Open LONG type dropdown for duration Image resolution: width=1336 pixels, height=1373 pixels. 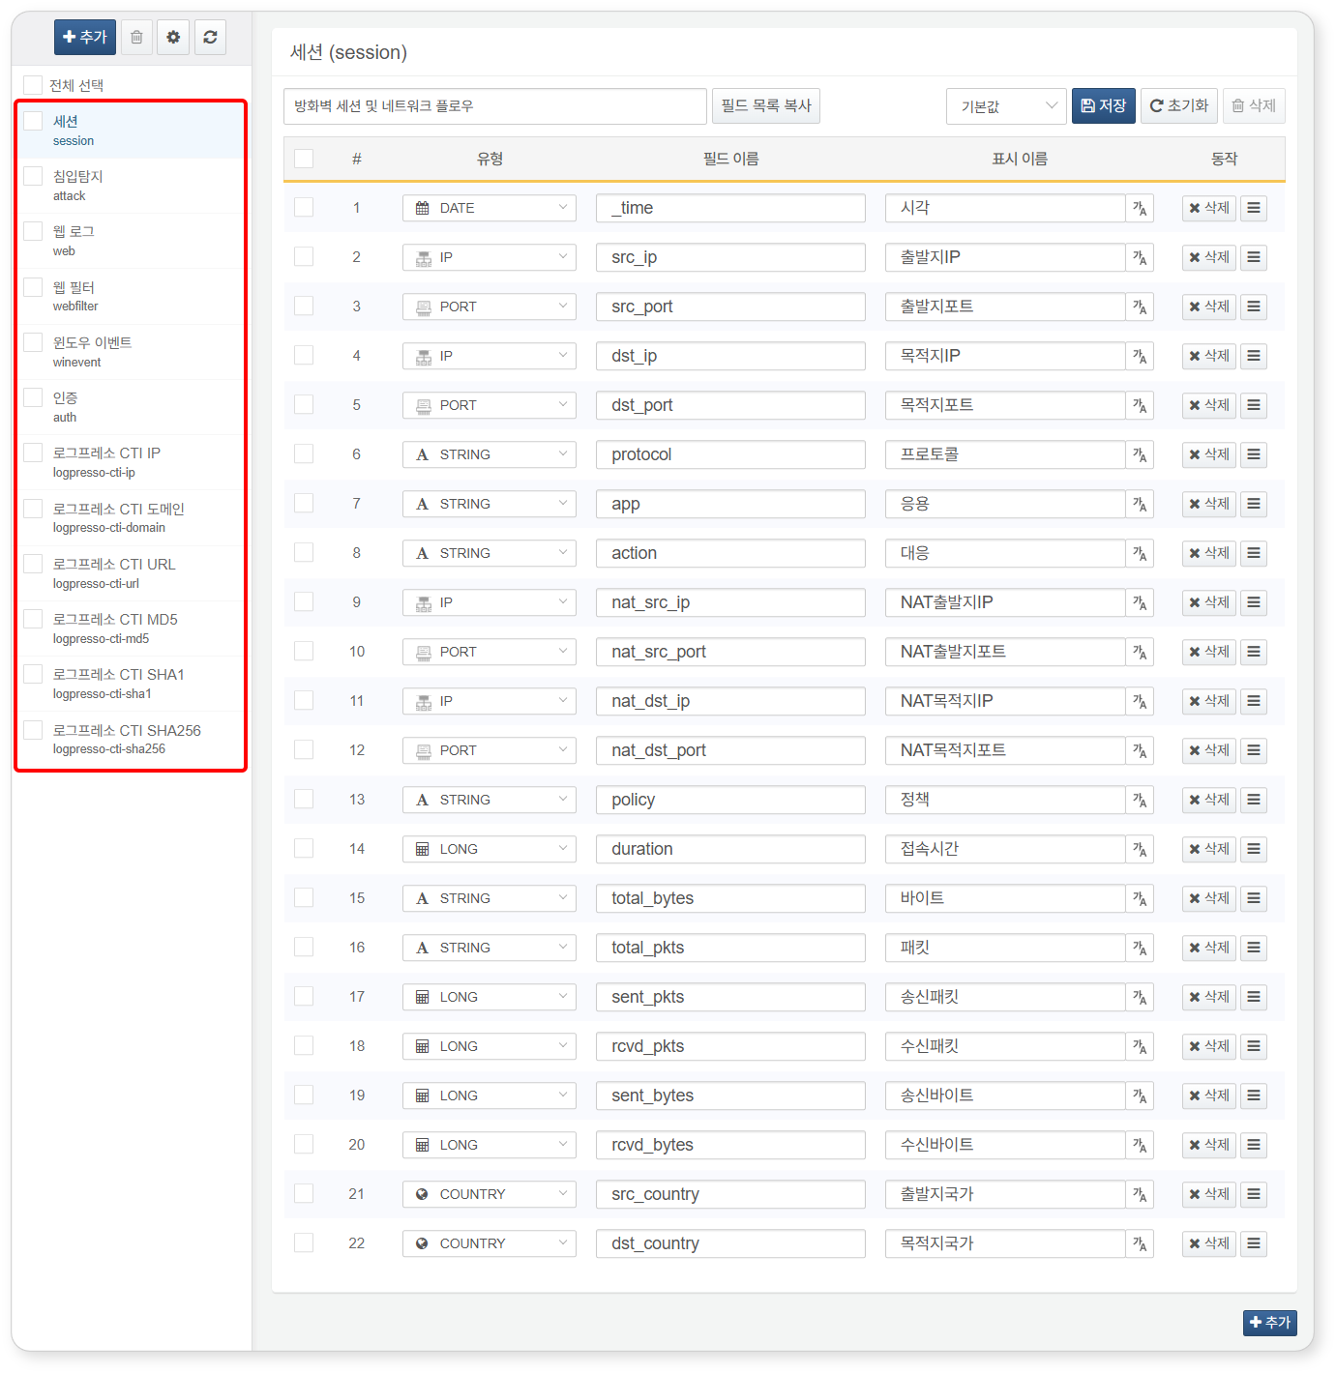(x=490, y=849)
